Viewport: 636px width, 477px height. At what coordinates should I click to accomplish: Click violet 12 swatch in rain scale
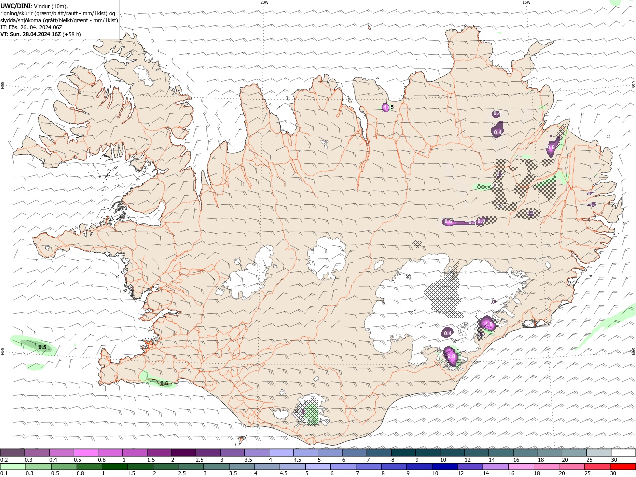pos(470,467)
